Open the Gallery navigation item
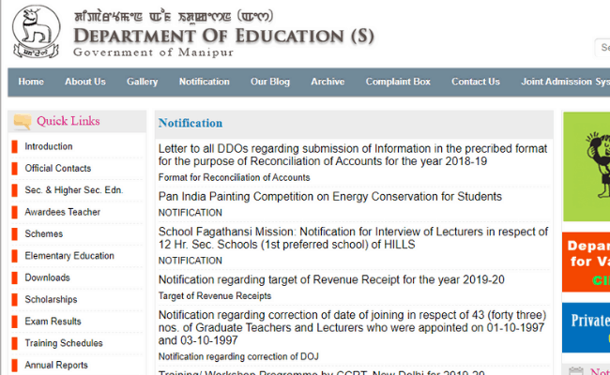This screenshot has height=375, width=610. point(143,82)
